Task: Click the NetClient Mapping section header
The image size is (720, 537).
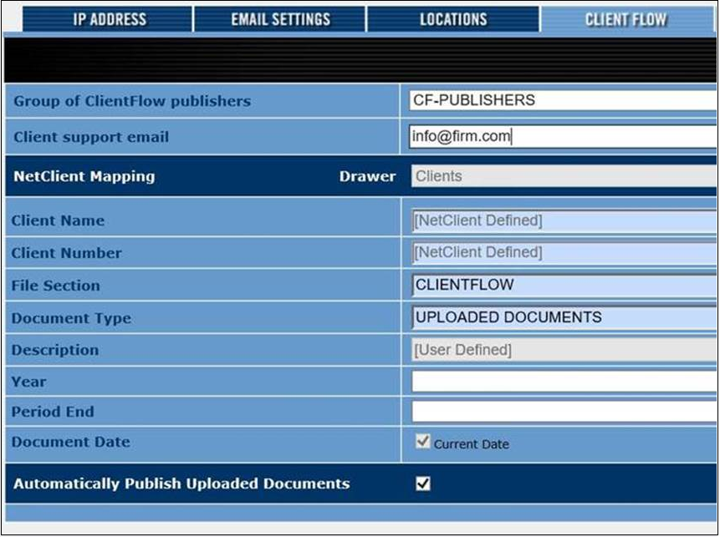Action: click(84, 176)
